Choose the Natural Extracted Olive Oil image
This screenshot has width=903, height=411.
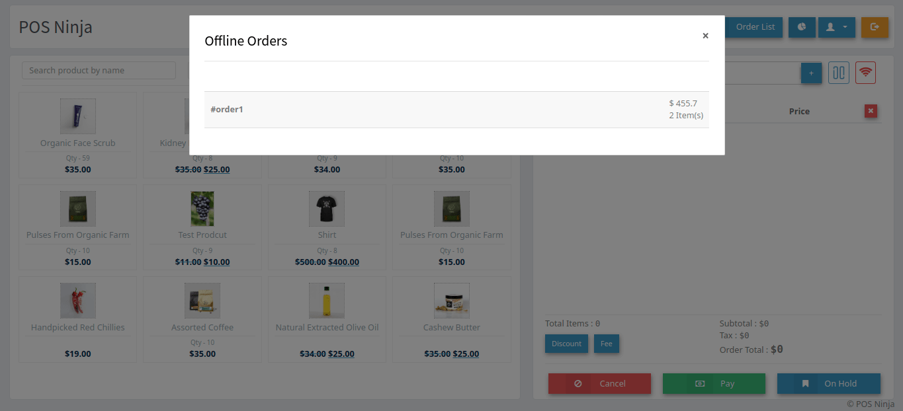(x=327, y=301)
